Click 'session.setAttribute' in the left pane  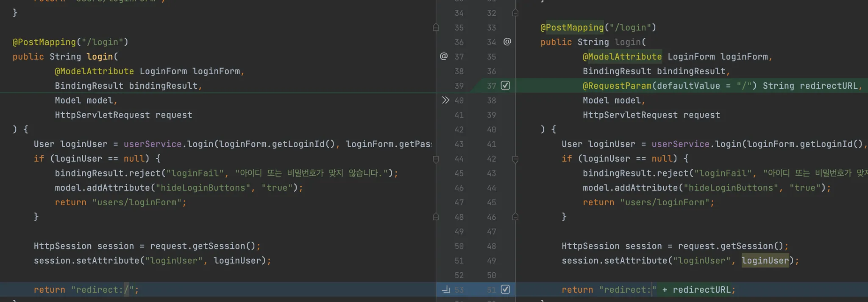click(86, 260)
